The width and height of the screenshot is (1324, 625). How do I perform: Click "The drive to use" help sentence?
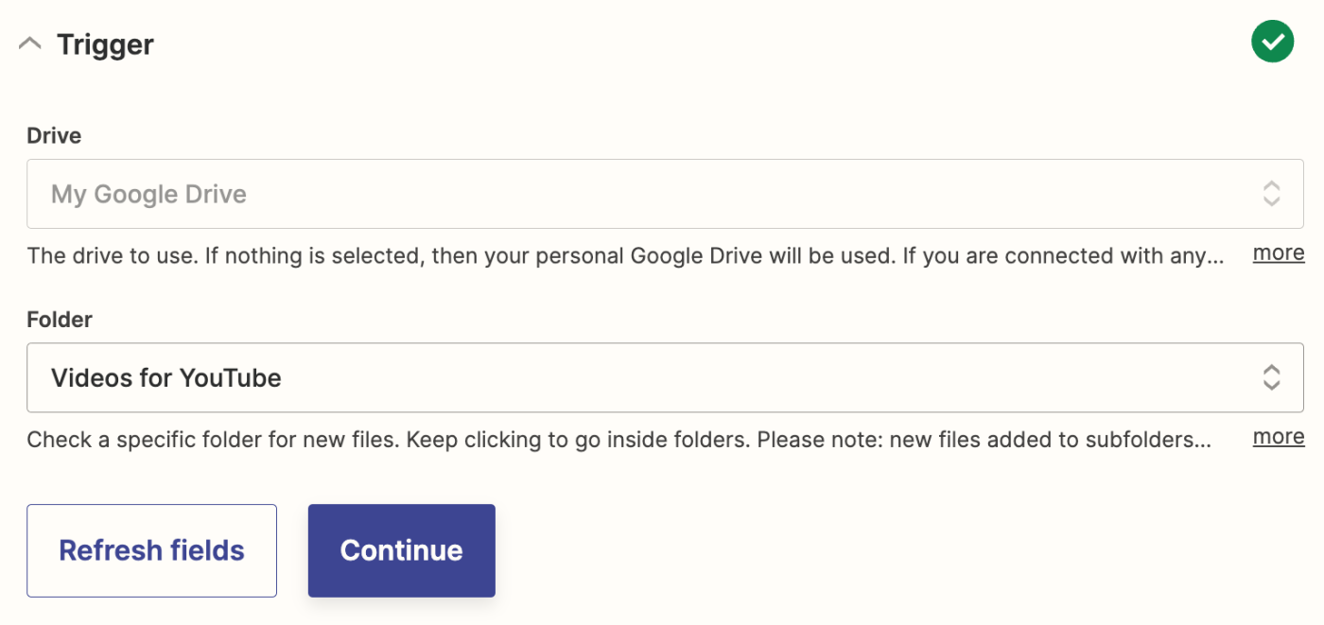(143, 255)
